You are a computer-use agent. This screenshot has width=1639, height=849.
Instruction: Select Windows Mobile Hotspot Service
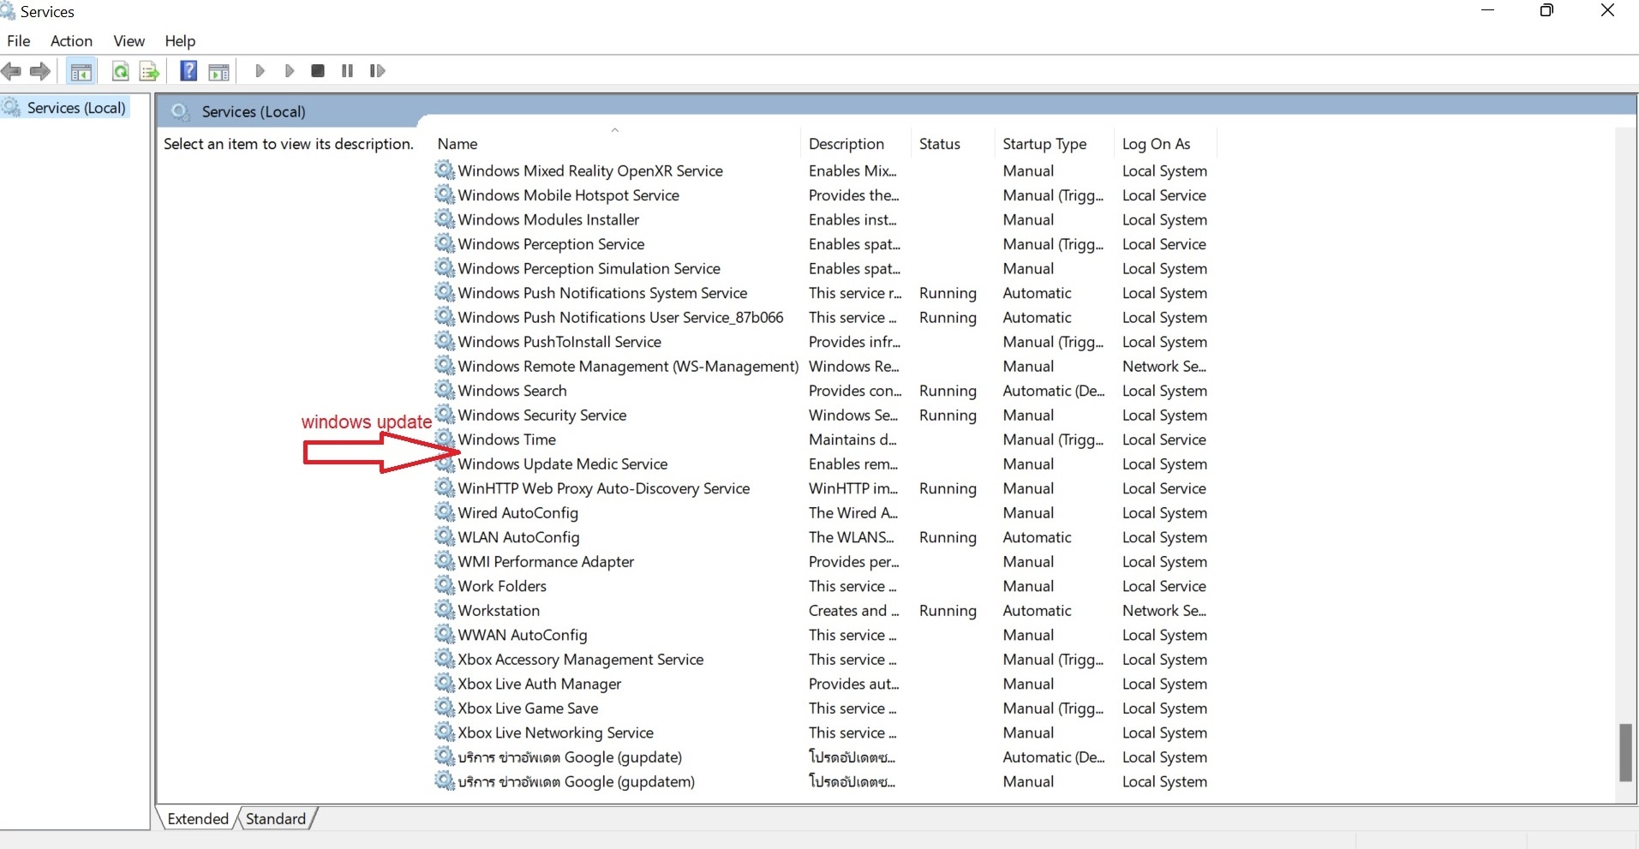pyautogui.click(x=568, y=194)
